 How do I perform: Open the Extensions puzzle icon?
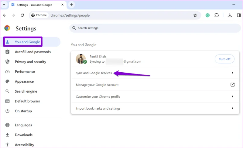[x=217, y=15]
